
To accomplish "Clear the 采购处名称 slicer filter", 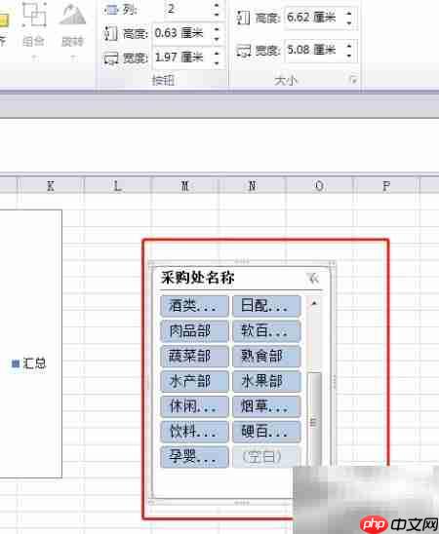I will (313, 278).
